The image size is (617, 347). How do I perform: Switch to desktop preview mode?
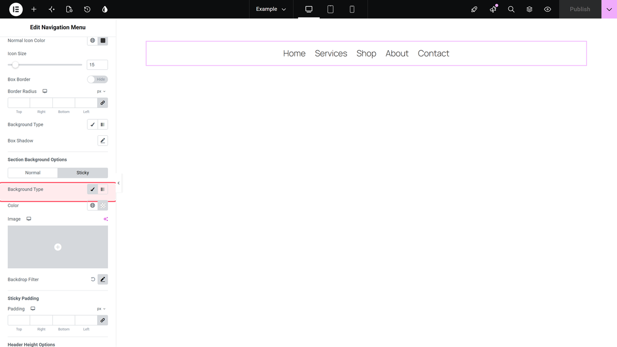point(309,9)
